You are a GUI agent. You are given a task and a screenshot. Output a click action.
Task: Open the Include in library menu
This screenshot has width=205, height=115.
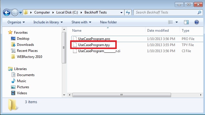click(48, 22)
